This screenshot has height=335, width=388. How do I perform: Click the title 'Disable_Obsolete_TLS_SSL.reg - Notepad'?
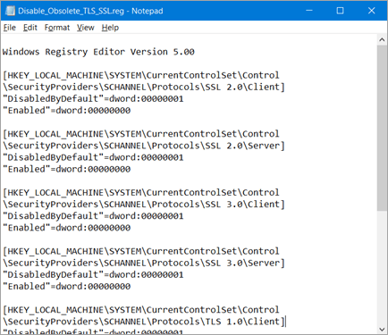pyautogui.click(x=90, y=11)
